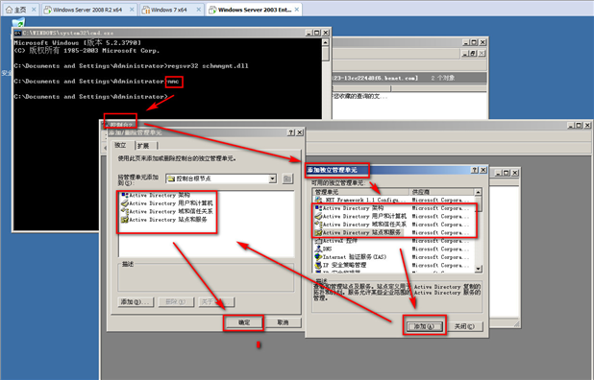Close the Windows Server 2008 R2 x64 tab
594x380 pixels.
(x=132, y=10)
